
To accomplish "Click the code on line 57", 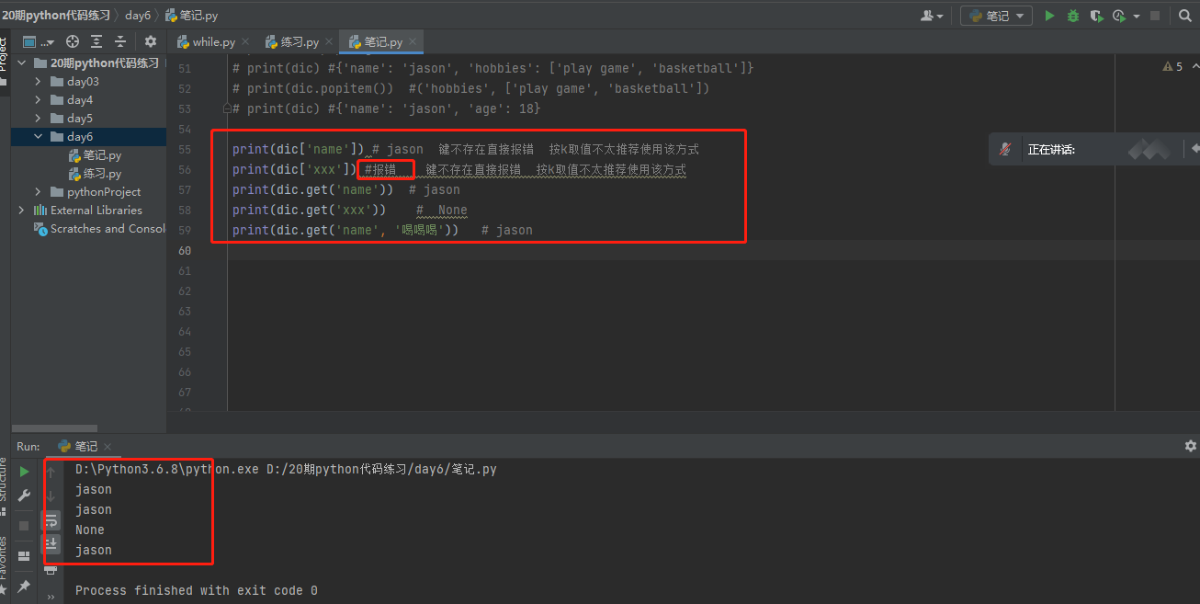I will point(345,189).
